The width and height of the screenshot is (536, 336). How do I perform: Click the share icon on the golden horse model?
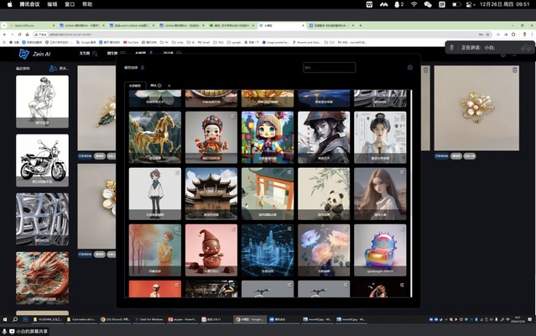[176, 116]
